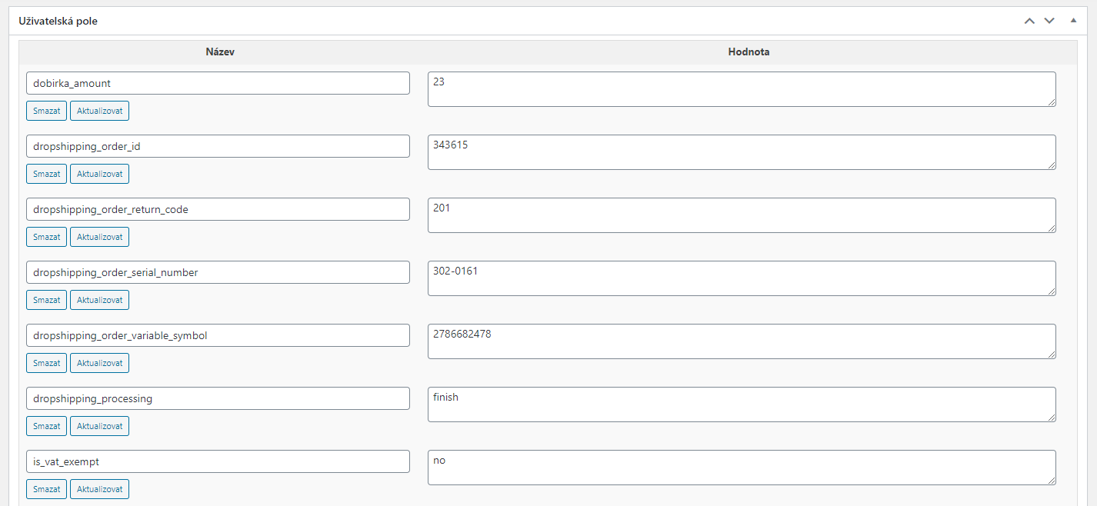Click the Uživatelská pole panel title

pyautogui.click(x=58, y=21)
